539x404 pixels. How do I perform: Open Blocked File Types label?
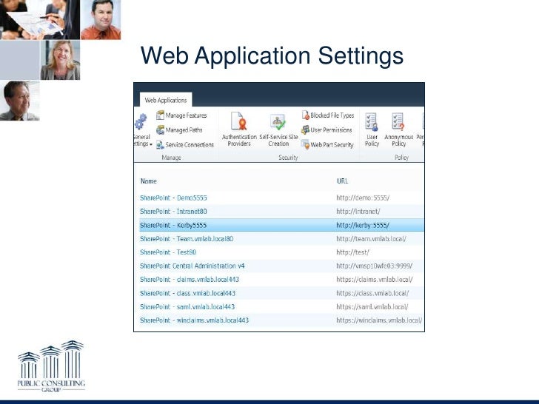point(332,115)
